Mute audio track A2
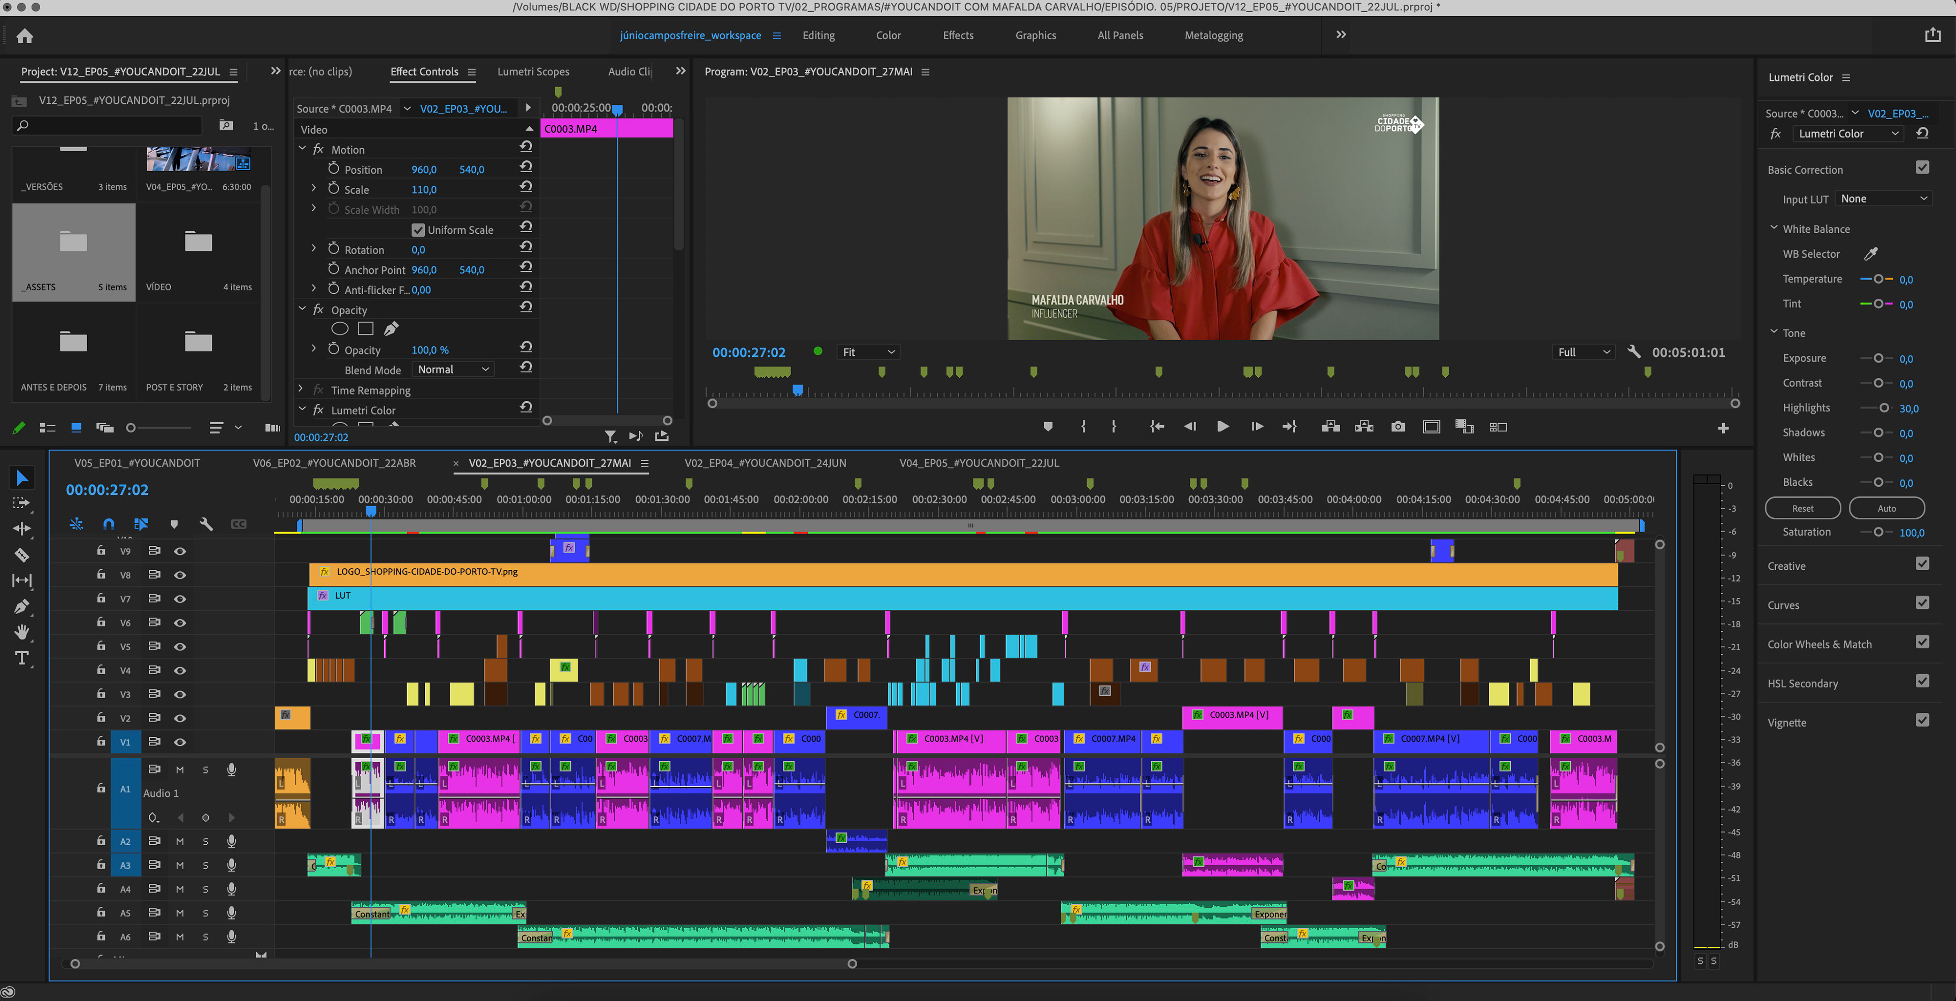 [x=180, y=841]
